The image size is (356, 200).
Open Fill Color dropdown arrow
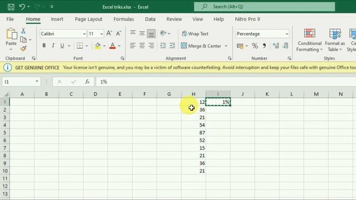pyautogui.click(x=104, y=46)
